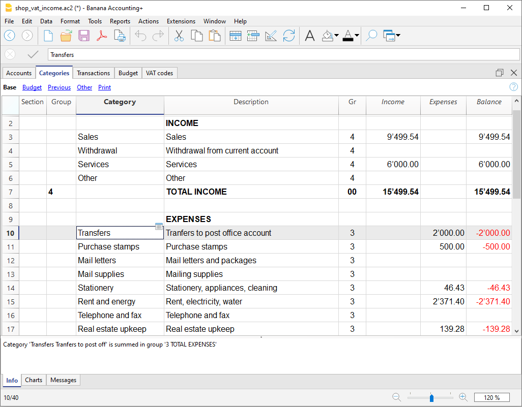Select the Previous view link
Image resolution: width=522 pixels, height=407 pixels.
coord(59,87)
